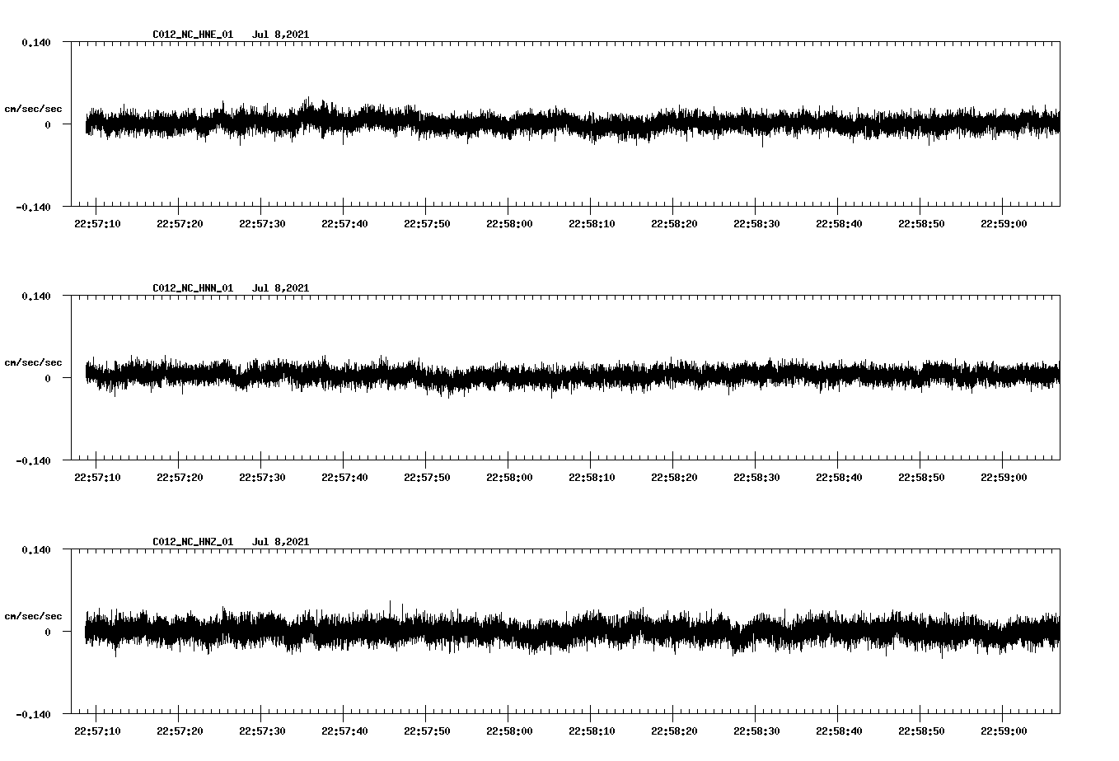Select the cm/sec/sec label of middle plot
1119x761 pixels.
(x=33, y=362)
